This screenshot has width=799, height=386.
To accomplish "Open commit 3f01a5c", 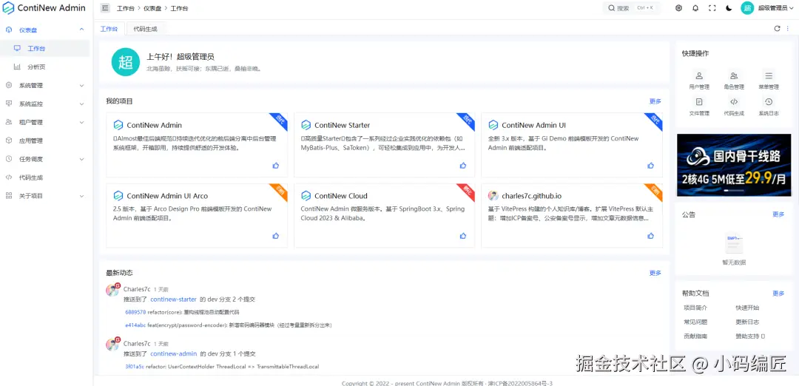I will point(135,367).
